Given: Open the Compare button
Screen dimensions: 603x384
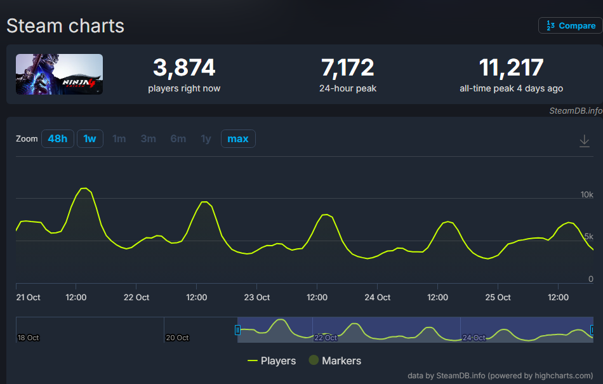Looking at the screenshot, I should (571, 26).
